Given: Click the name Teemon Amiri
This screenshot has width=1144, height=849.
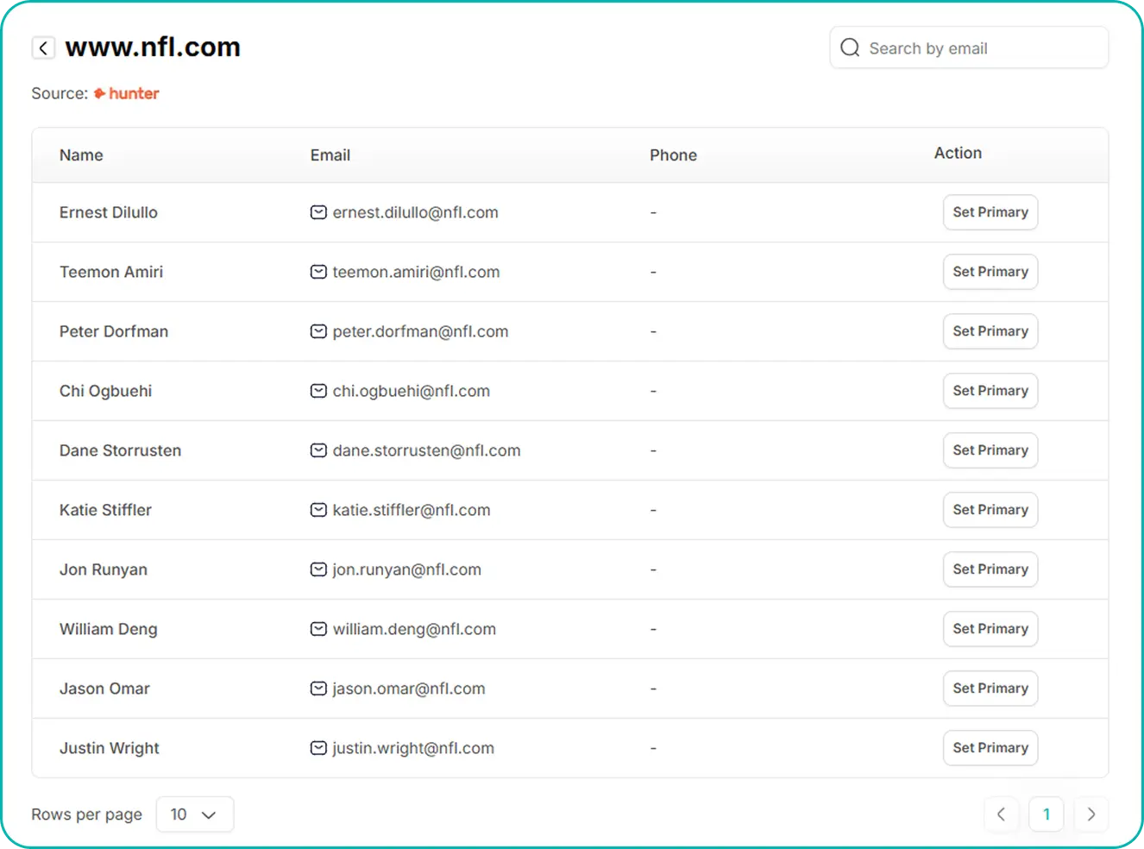Looking at the screenshot, I should (x=111, y=272).
